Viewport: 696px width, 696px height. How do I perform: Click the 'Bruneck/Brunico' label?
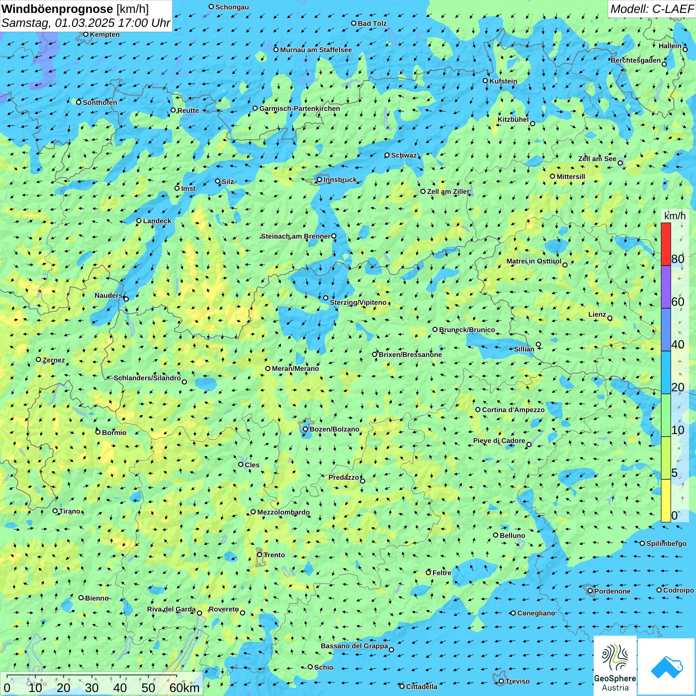(x=467, y=330)
